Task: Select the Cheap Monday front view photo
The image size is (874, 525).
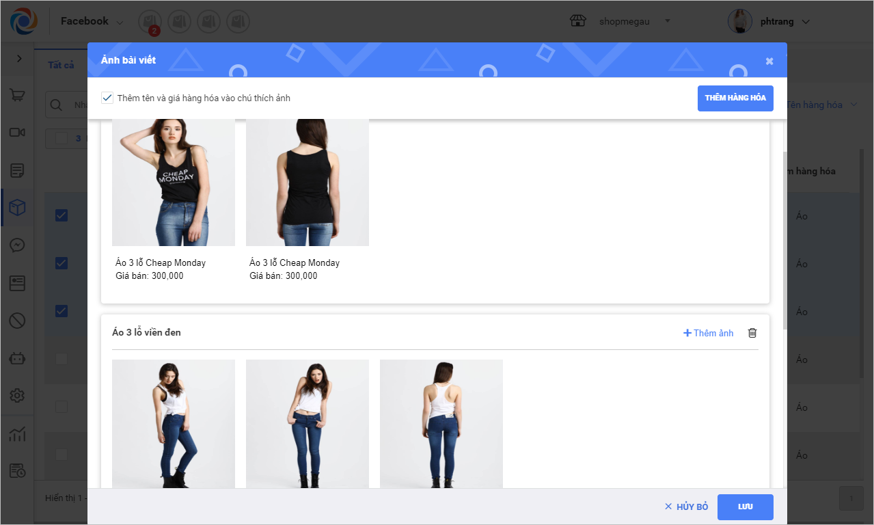Action: 174,182
